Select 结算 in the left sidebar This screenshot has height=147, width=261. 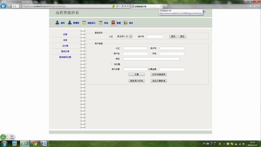(65, 40)
